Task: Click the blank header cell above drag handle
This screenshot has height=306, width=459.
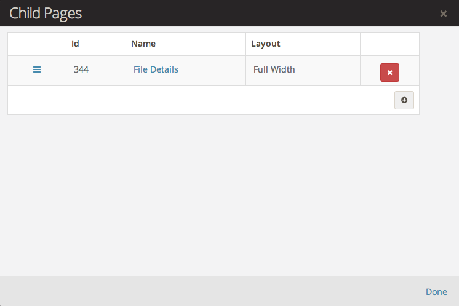Action: click(x=37, y=44)
